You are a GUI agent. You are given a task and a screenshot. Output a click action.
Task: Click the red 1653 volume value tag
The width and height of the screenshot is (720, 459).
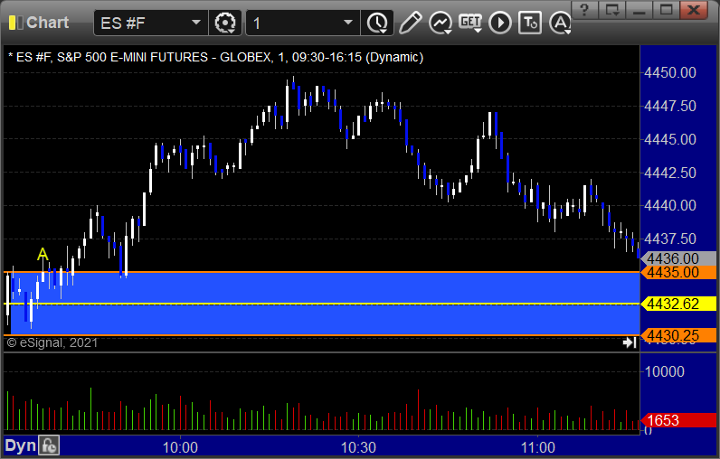coord(678,420)
